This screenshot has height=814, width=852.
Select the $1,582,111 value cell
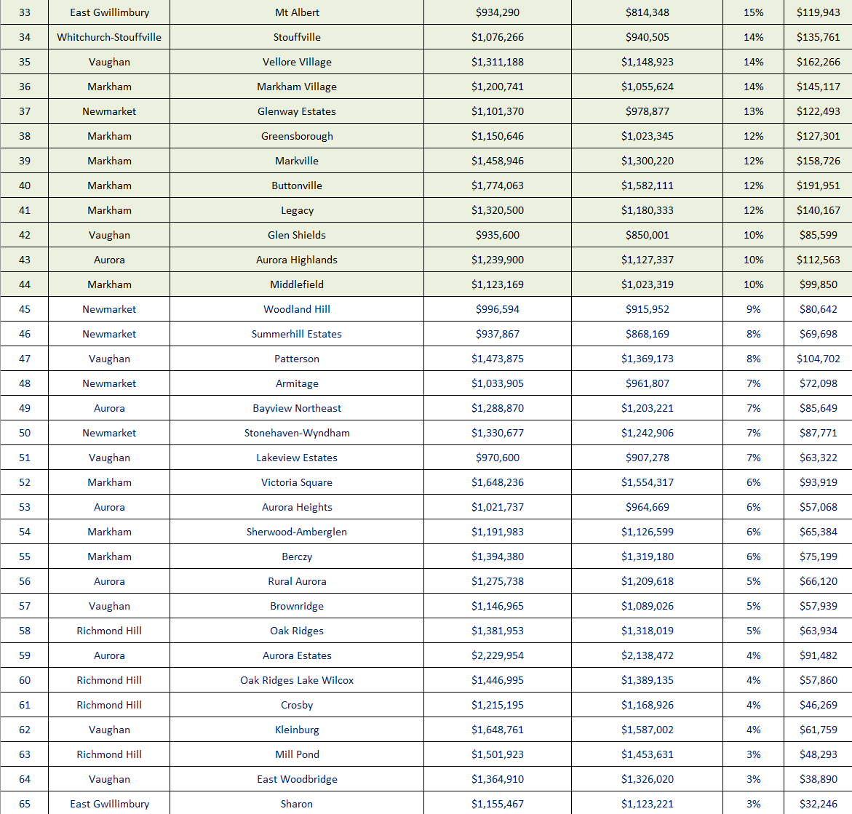pos(647,185)
